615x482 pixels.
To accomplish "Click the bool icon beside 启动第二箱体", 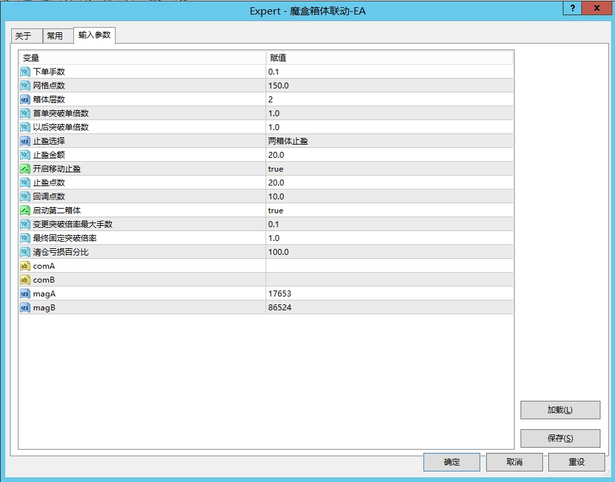I will (25, 210).
